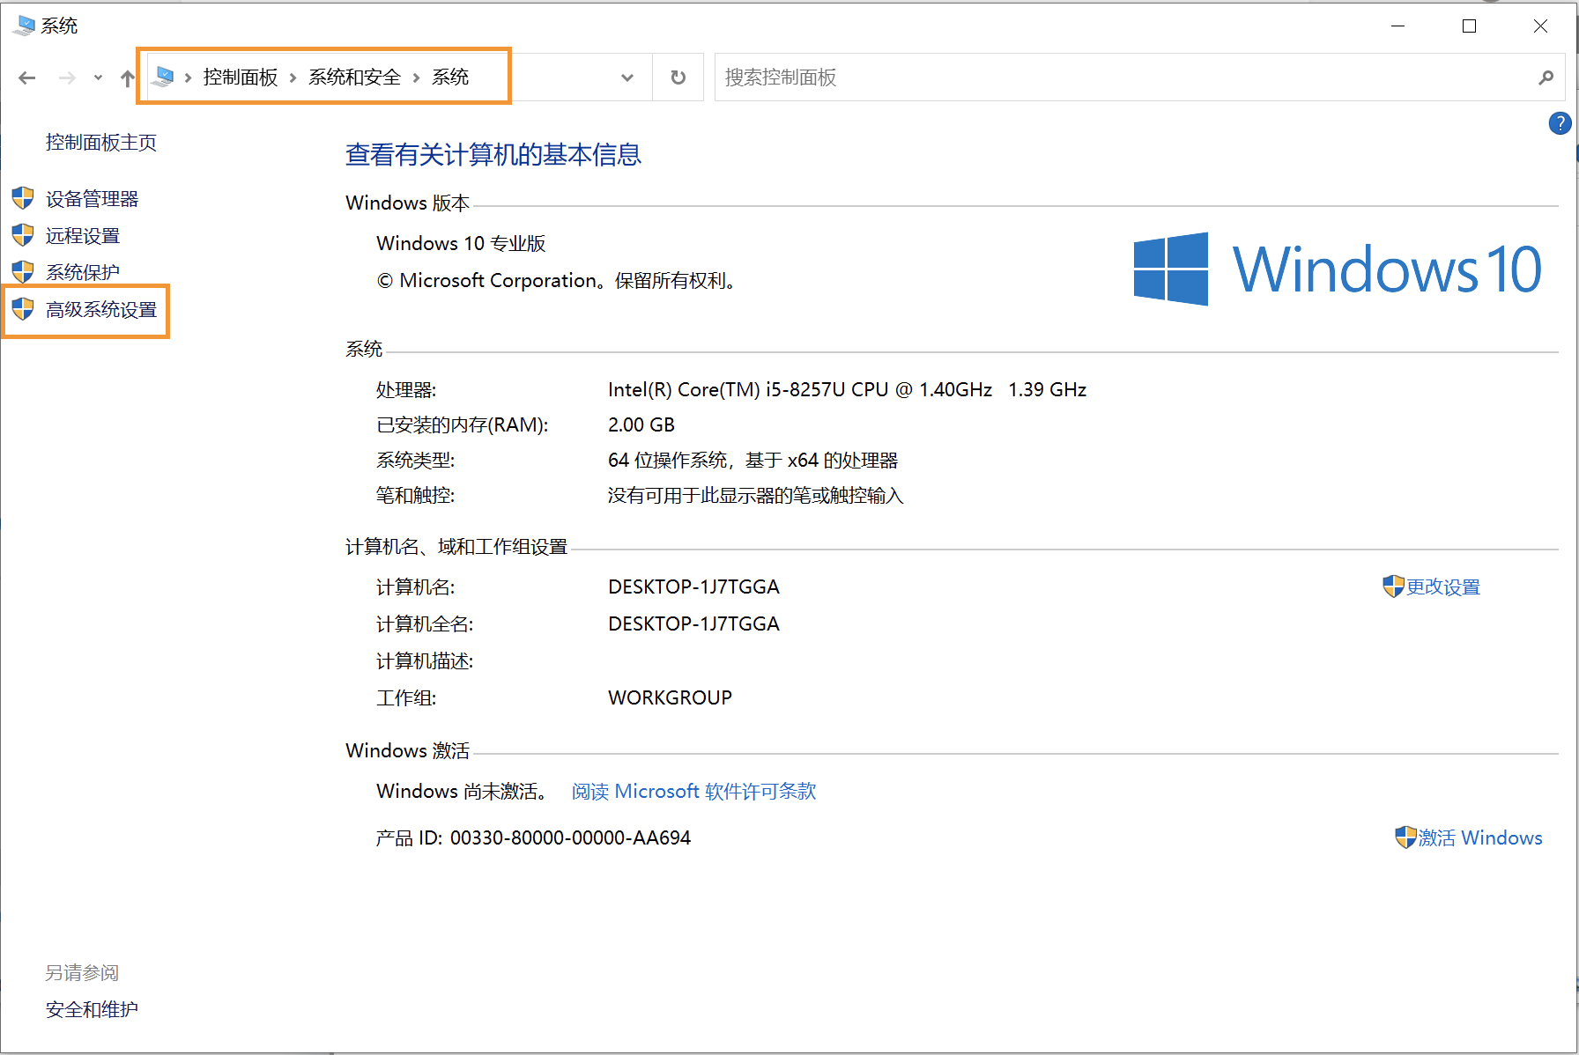Click shield icon next to 更改设置
Image resolution: width=1579 pixels, height=1055 pixels.
pyautogui.click(x=1393, y=587)
